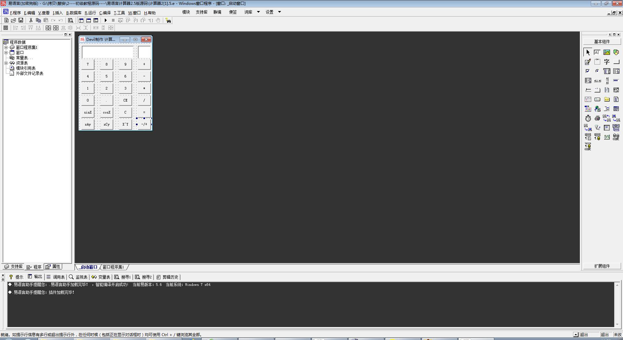
Task: Select the Label 字 component icon
Action: [607, 62]
